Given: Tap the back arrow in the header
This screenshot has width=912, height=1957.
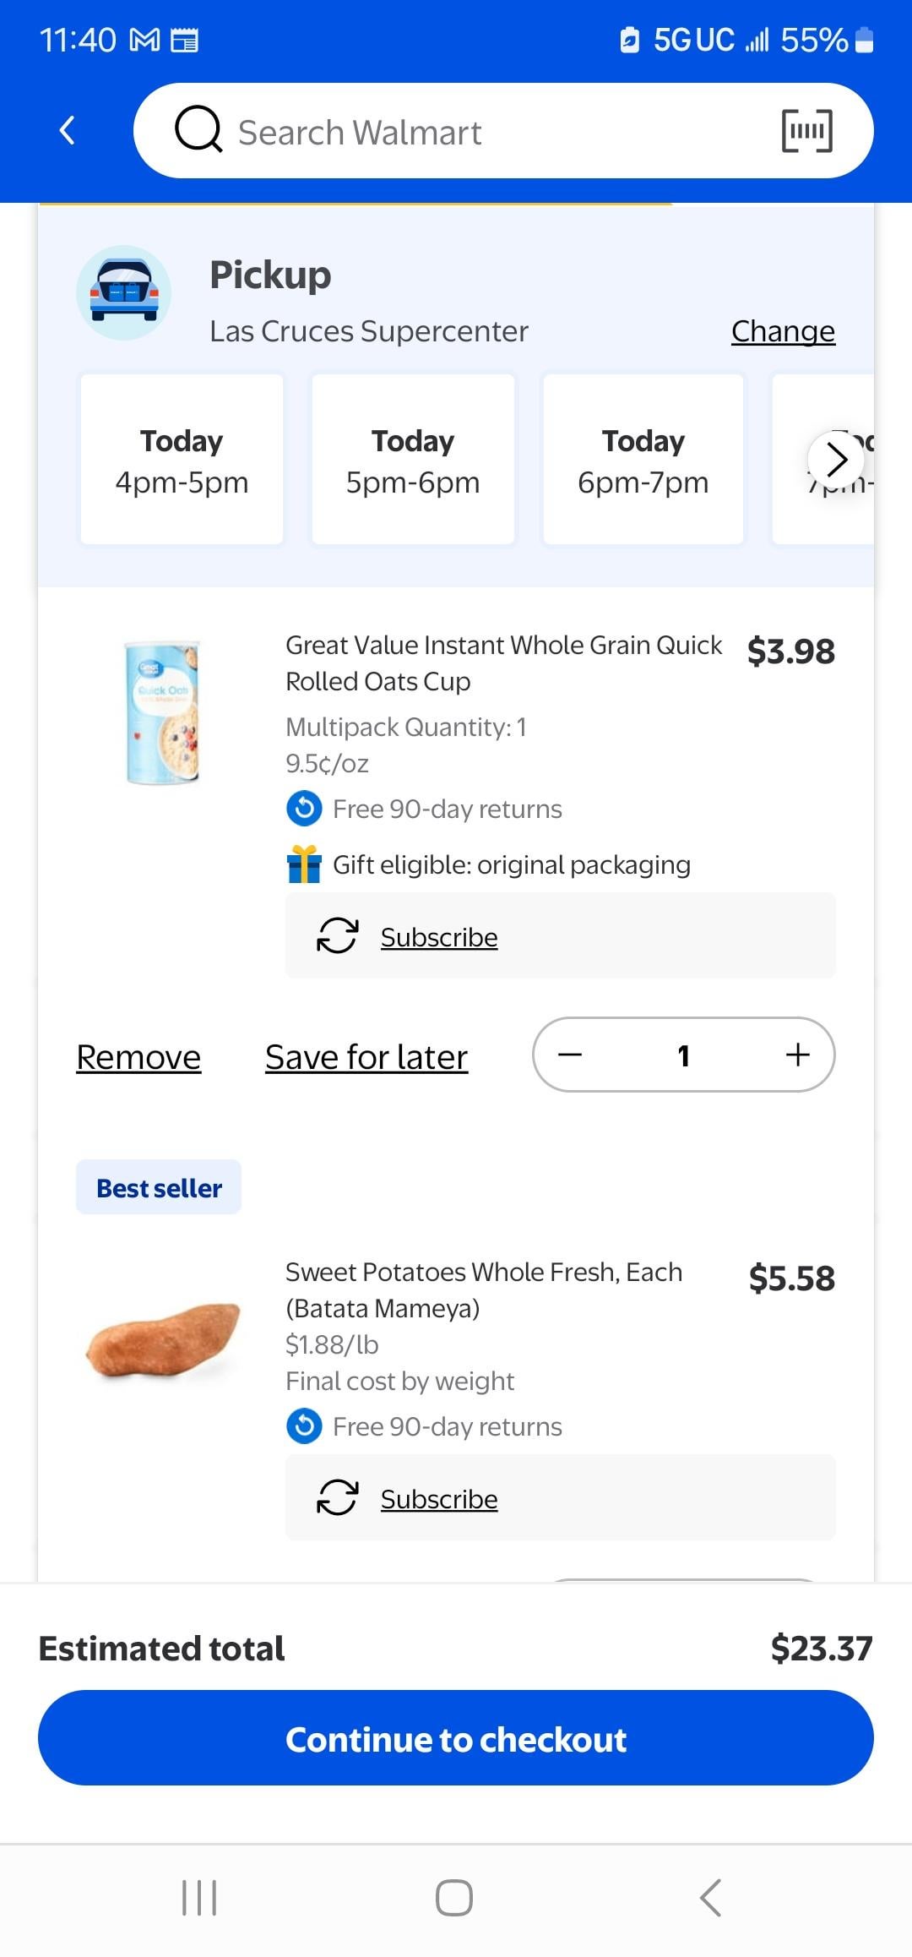Looking at the screenshot, I should coord(68,131).
